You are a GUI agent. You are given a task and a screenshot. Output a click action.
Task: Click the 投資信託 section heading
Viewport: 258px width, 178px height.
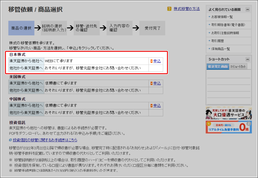17,123
